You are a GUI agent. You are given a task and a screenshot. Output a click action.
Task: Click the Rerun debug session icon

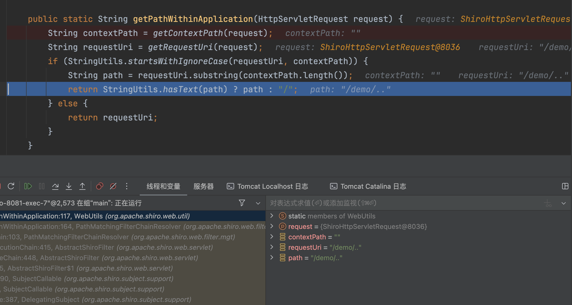11,186
